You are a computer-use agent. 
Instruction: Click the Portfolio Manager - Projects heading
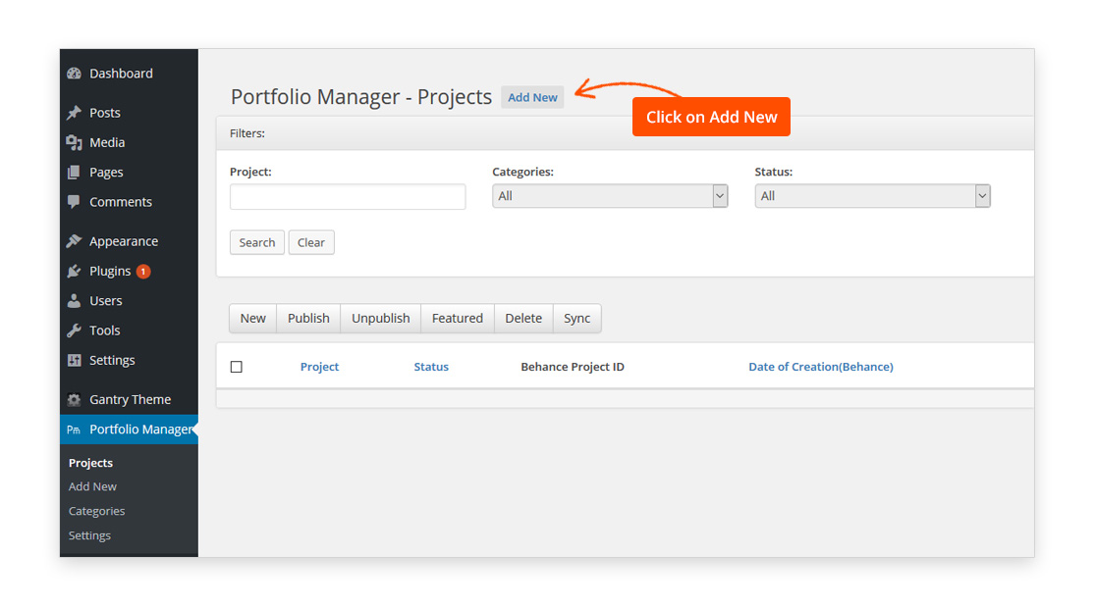361,97
